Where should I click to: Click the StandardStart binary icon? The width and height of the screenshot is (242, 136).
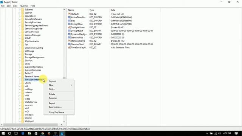[69, 44]
